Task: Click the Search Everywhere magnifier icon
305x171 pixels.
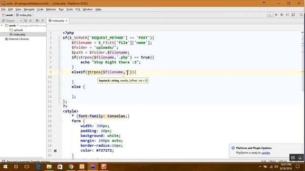Action: click(301, 15)
